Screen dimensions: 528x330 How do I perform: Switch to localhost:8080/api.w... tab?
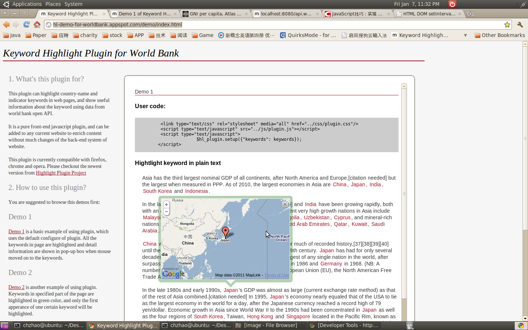click(x=286, y=14)
